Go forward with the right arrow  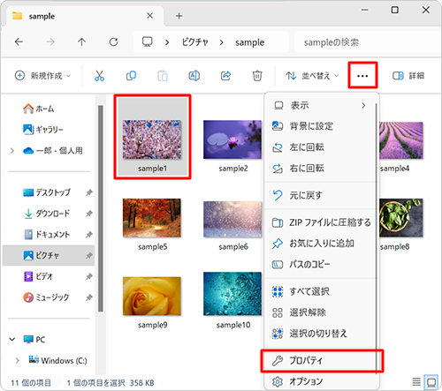point(50,42)
